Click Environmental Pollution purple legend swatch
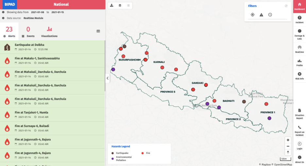Image resolution: width=306 pixels, height=166 pixels. (112, 159)
